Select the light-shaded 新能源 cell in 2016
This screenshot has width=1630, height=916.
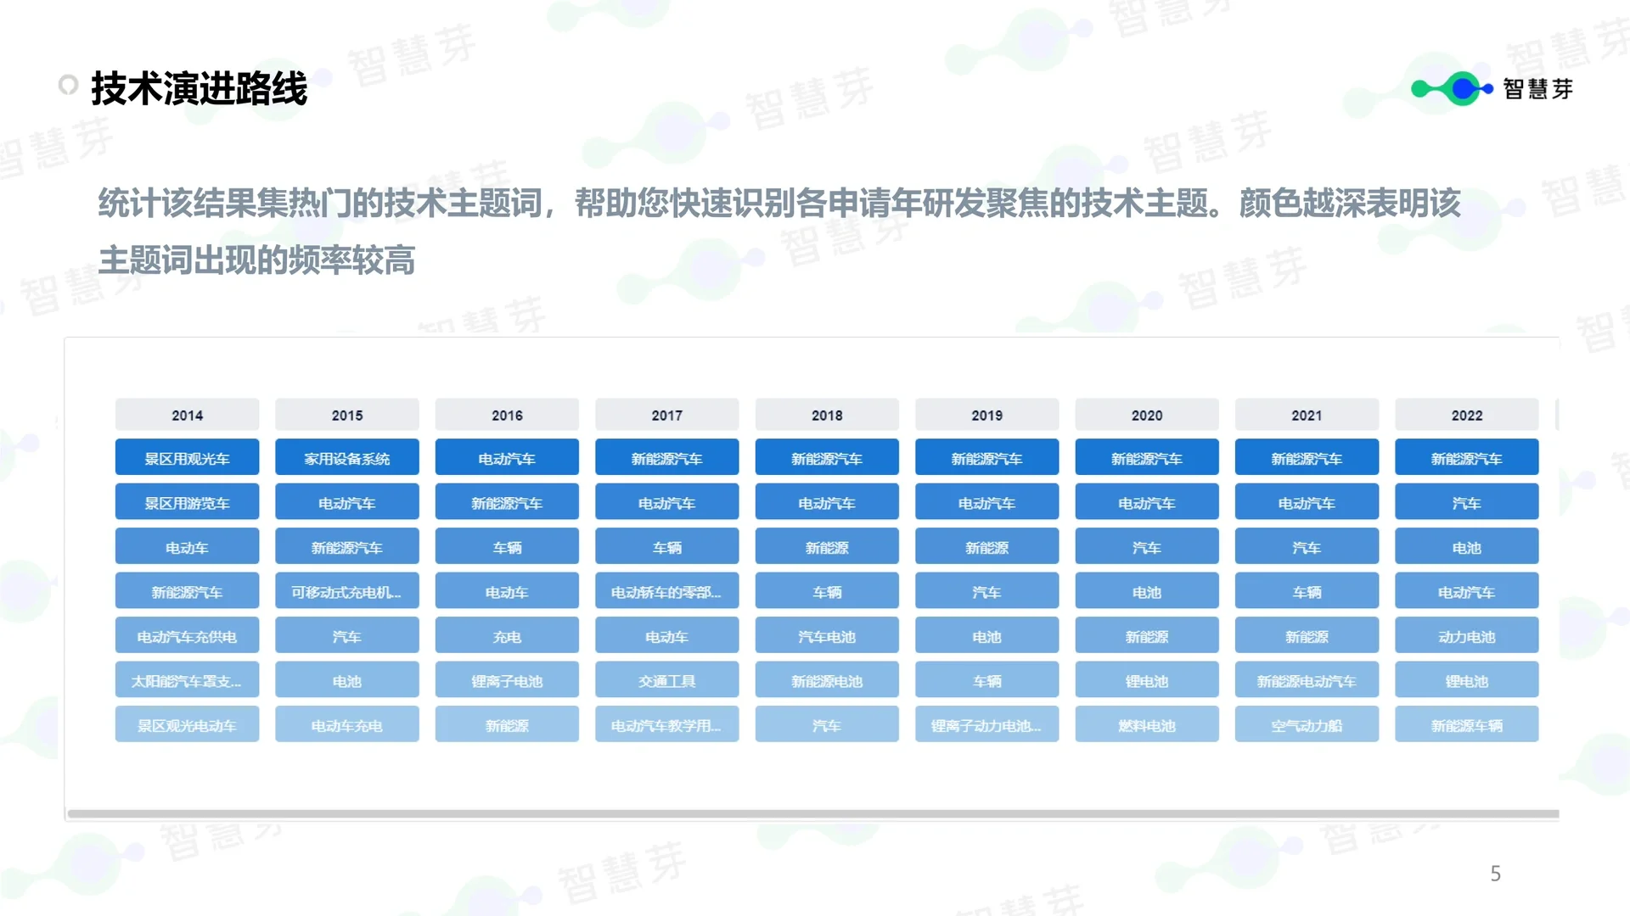point(507,723)
